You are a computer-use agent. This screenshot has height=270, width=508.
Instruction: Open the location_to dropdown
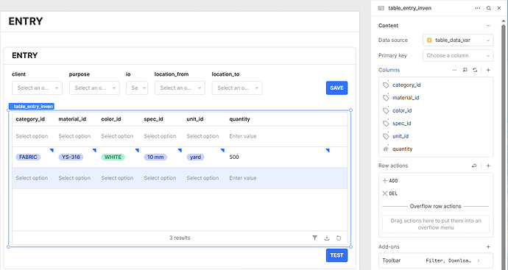point(237,88)
